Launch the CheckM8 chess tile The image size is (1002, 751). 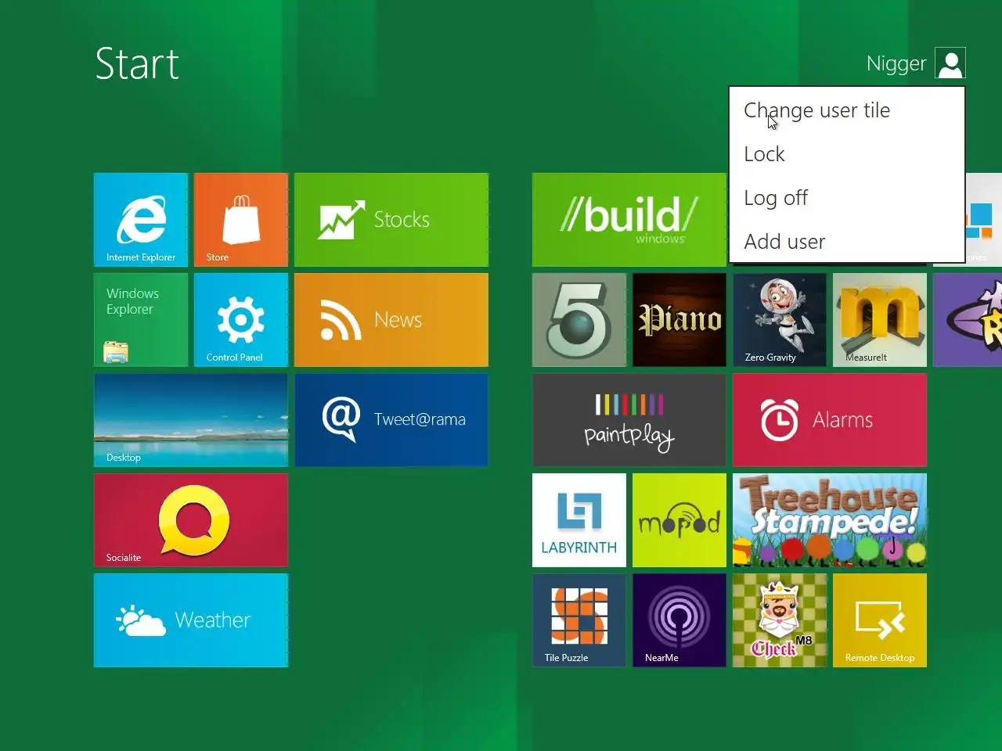click(780, 620)
